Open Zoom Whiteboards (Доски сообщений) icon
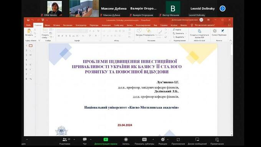 tap(197, 139)
